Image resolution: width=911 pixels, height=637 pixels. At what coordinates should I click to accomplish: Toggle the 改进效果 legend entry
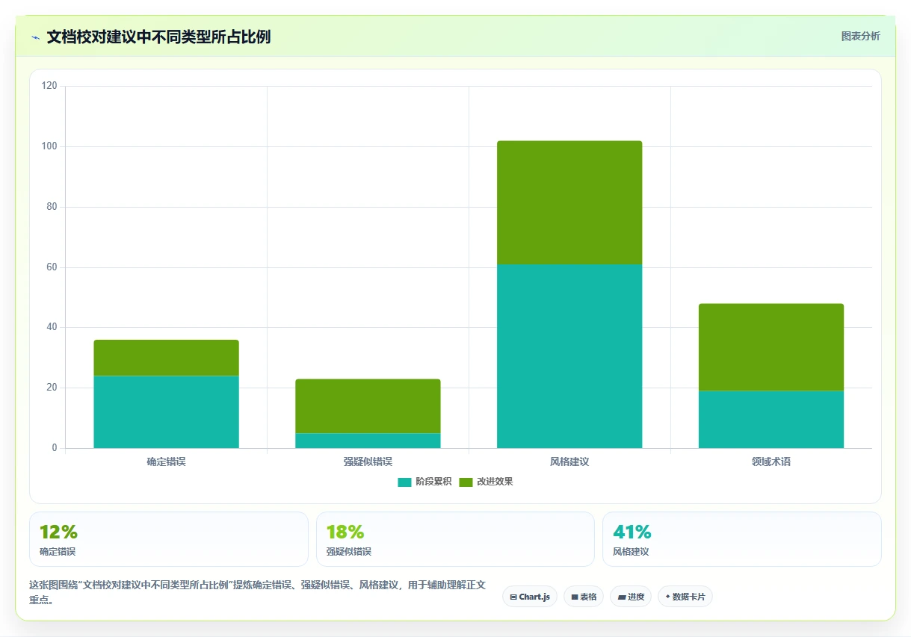[x=486, y=482]
